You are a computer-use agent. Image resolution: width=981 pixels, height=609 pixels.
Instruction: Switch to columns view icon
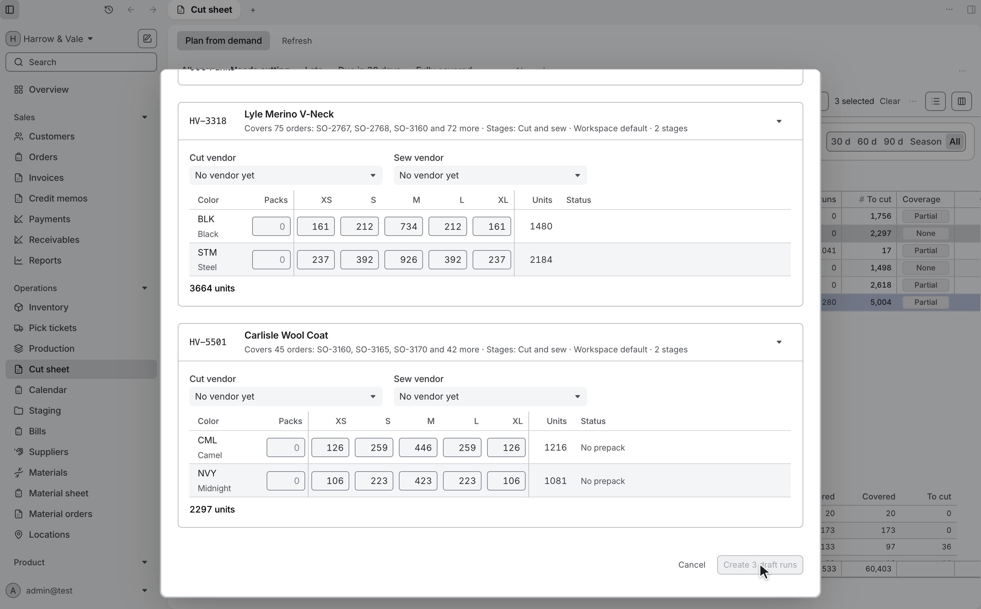961,101
